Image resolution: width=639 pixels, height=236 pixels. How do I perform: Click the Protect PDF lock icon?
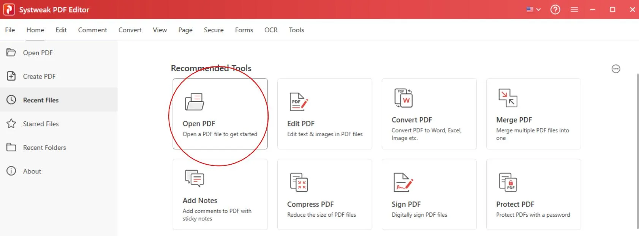pos(508,182)
